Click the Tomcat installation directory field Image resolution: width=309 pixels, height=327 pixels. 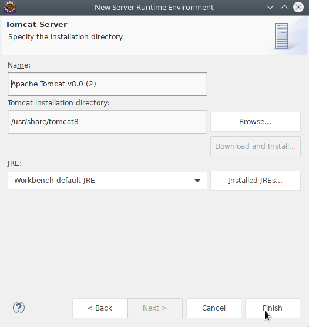[108, 122]
